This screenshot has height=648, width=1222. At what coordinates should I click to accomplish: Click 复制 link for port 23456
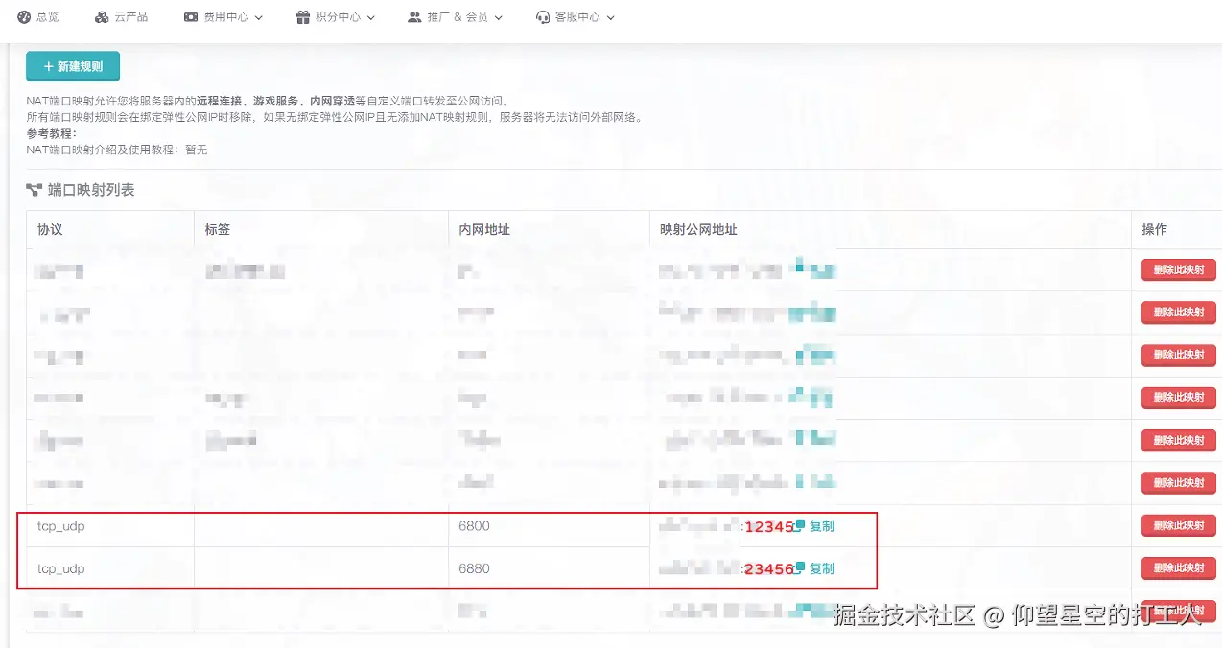pos(822,568)
